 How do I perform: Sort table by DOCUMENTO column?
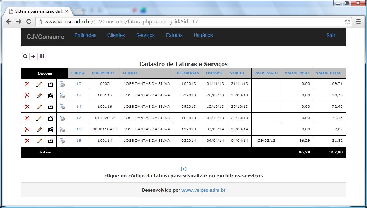click(x=103, y=73)
